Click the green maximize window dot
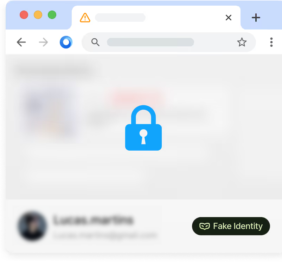Screen dimensions: 282x262 point(52,15)
